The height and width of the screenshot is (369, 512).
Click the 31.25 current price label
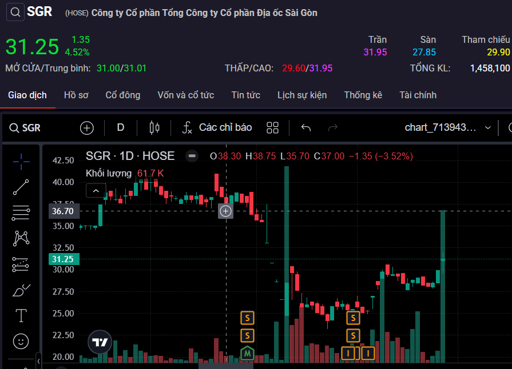pyautogui.click(x=63, y=259)
